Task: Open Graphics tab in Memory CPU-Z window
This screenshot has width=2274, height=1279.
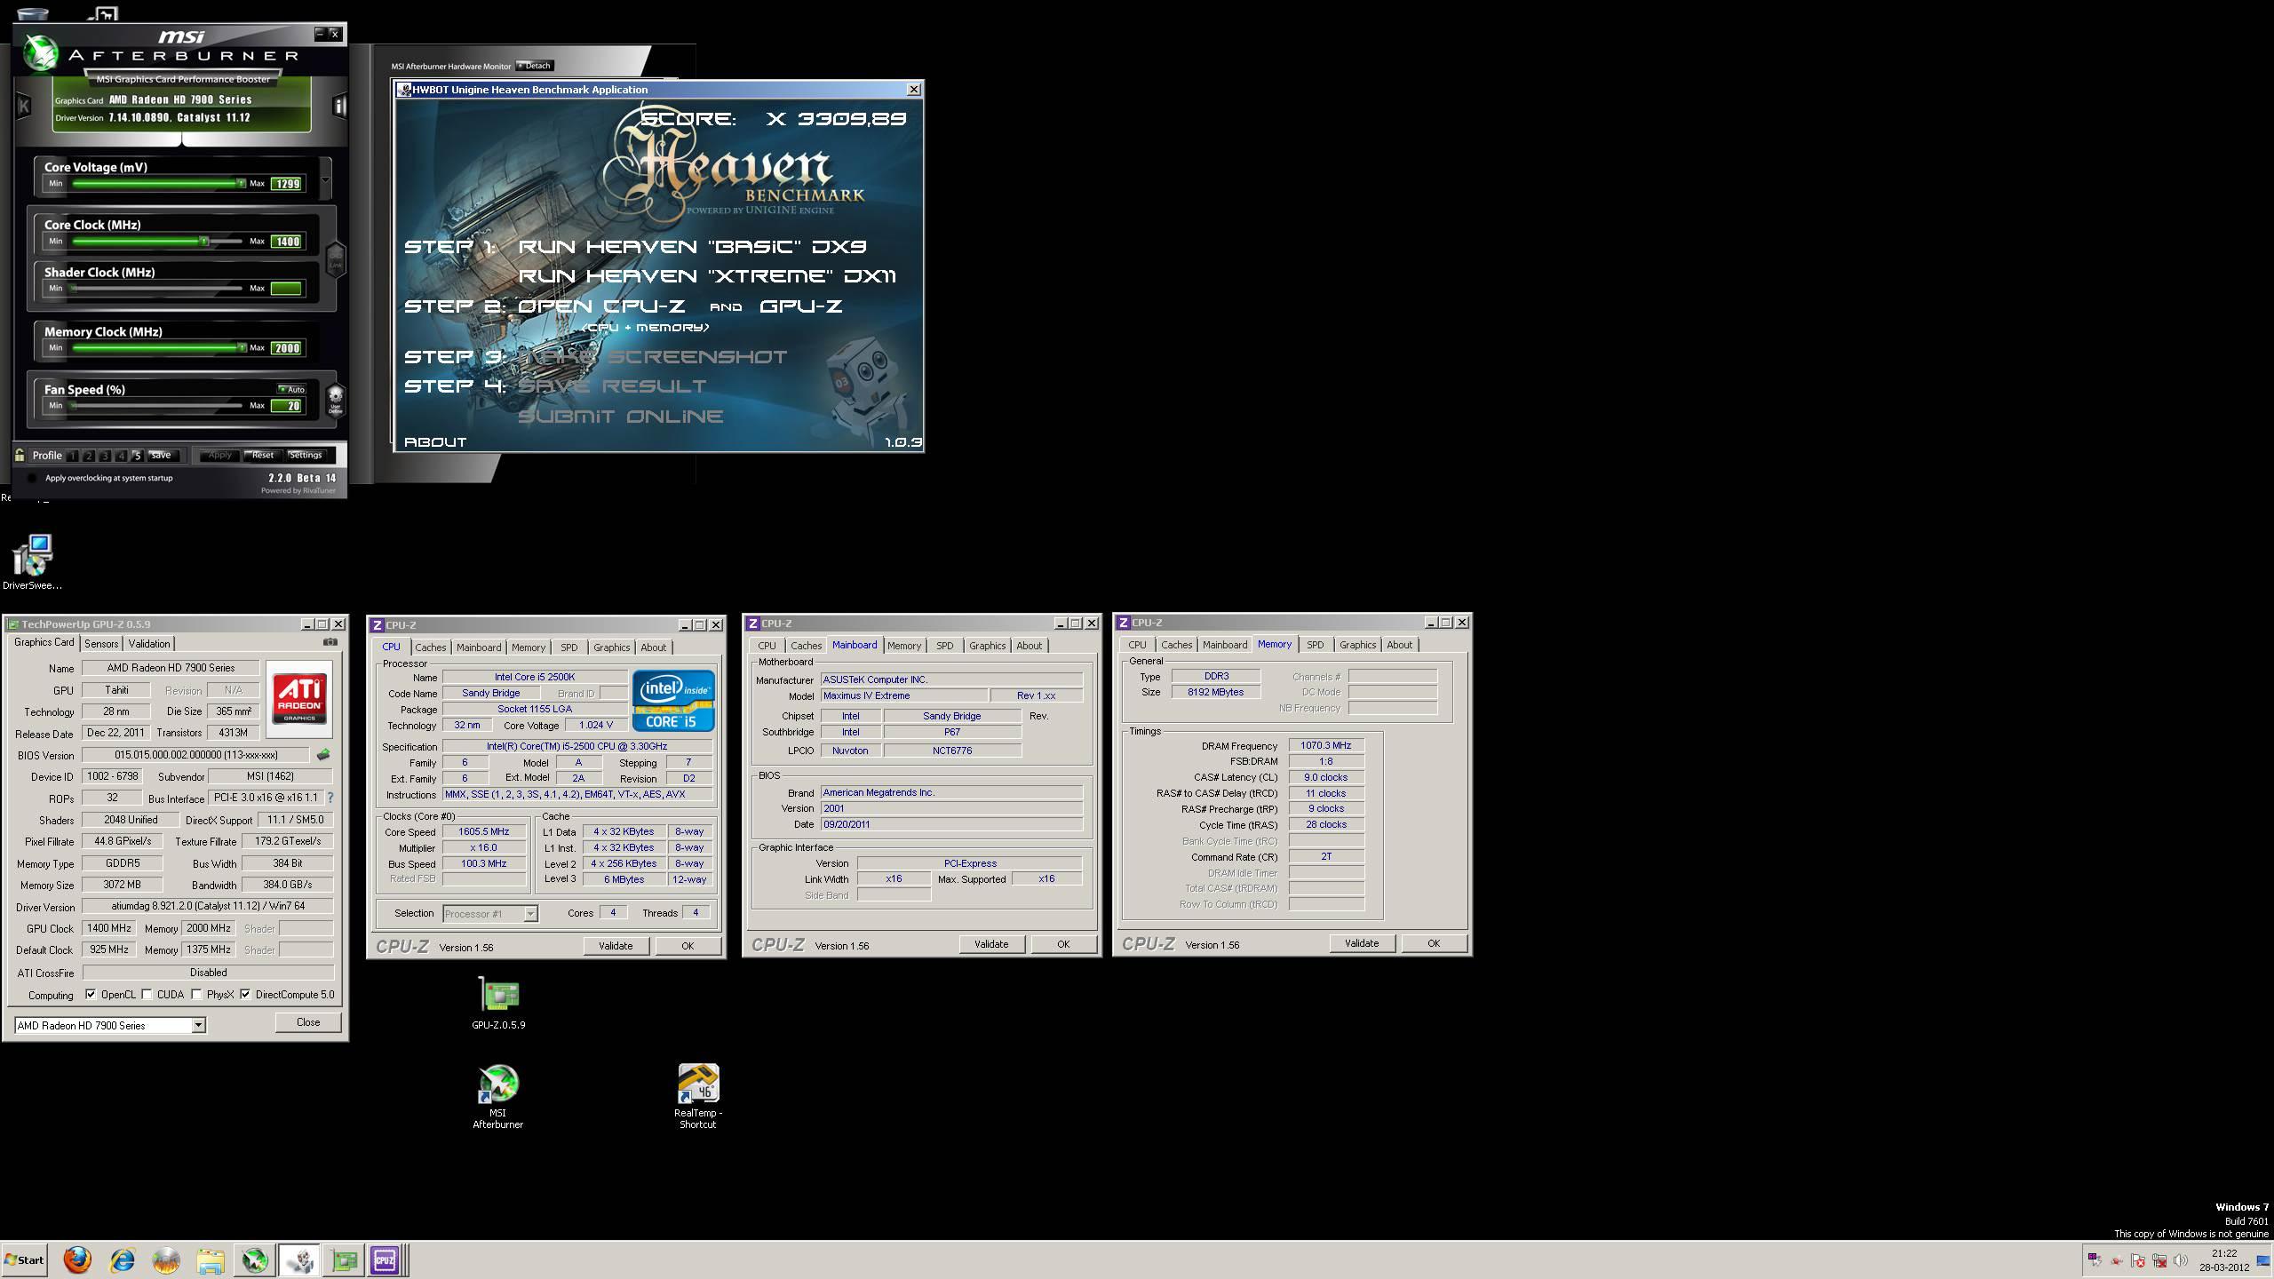Action: 1357,645
